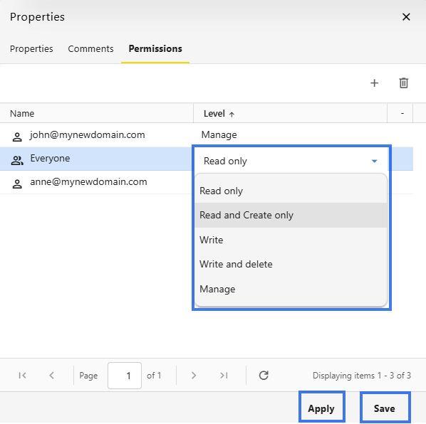
Task: Click the Apply button
Action: coord(321,408)
